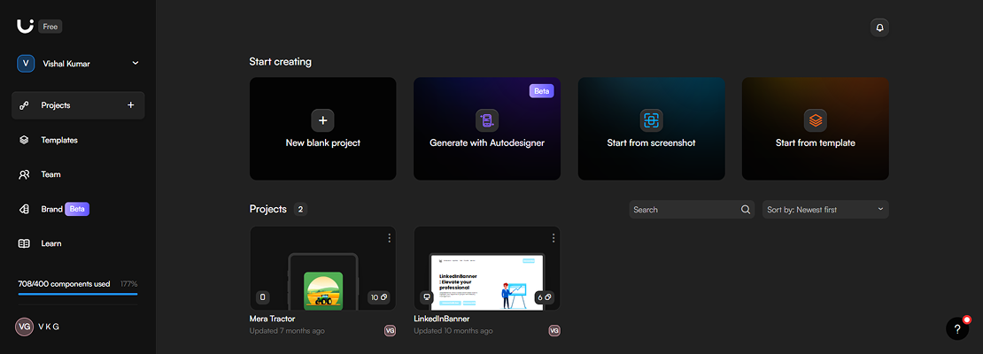
Task: Open the help question mark button
Action: tap(956, 328)
